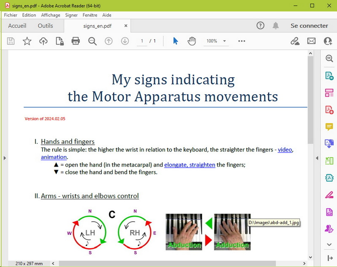Screen dimensions: 337x267
Task: Send file by email envelope icon
Action: [311, 41]
